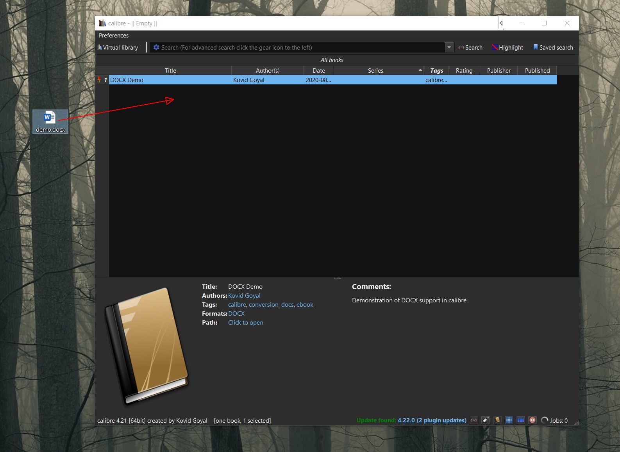Select the All books tab
Screen dimensions: 620x452
pos(332,60)
